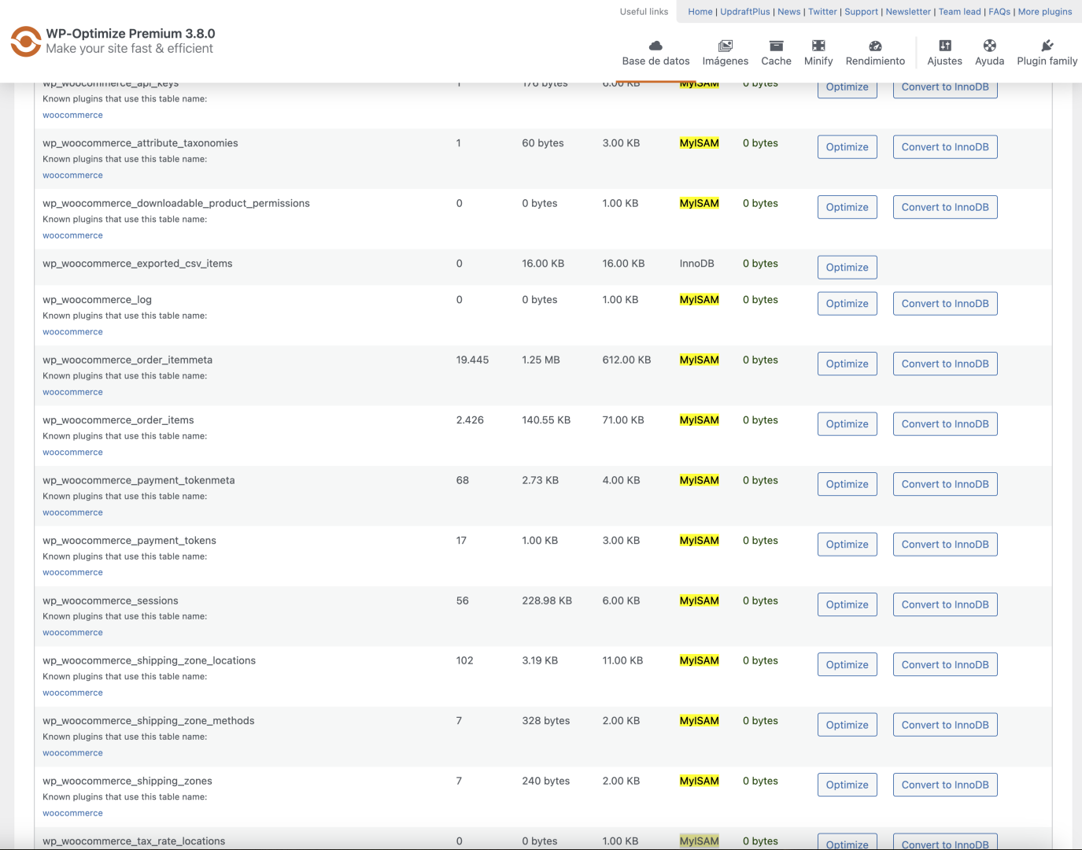Viewport: 1082px width, 850px height.
Task: Open the More plugins link
Action: (1045, 12)
